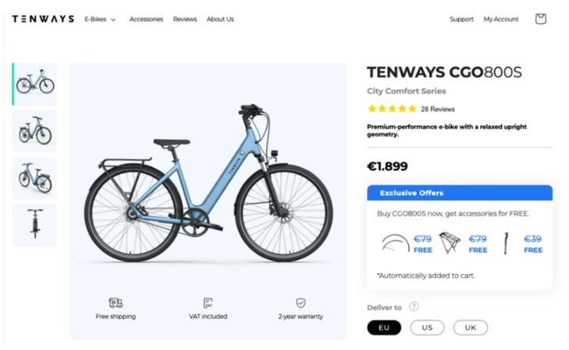
Task: Click the Support link
Action: (x=461, y=19)
